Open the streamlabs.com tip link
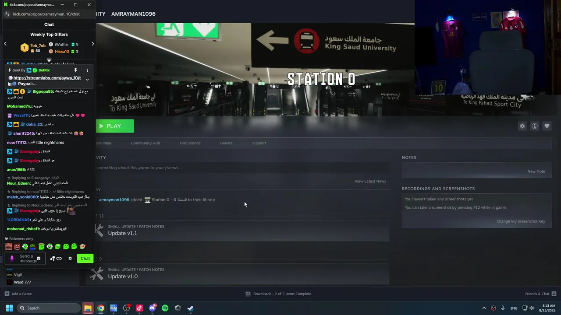This screenshot has width=561, height=315. point(47,78)
